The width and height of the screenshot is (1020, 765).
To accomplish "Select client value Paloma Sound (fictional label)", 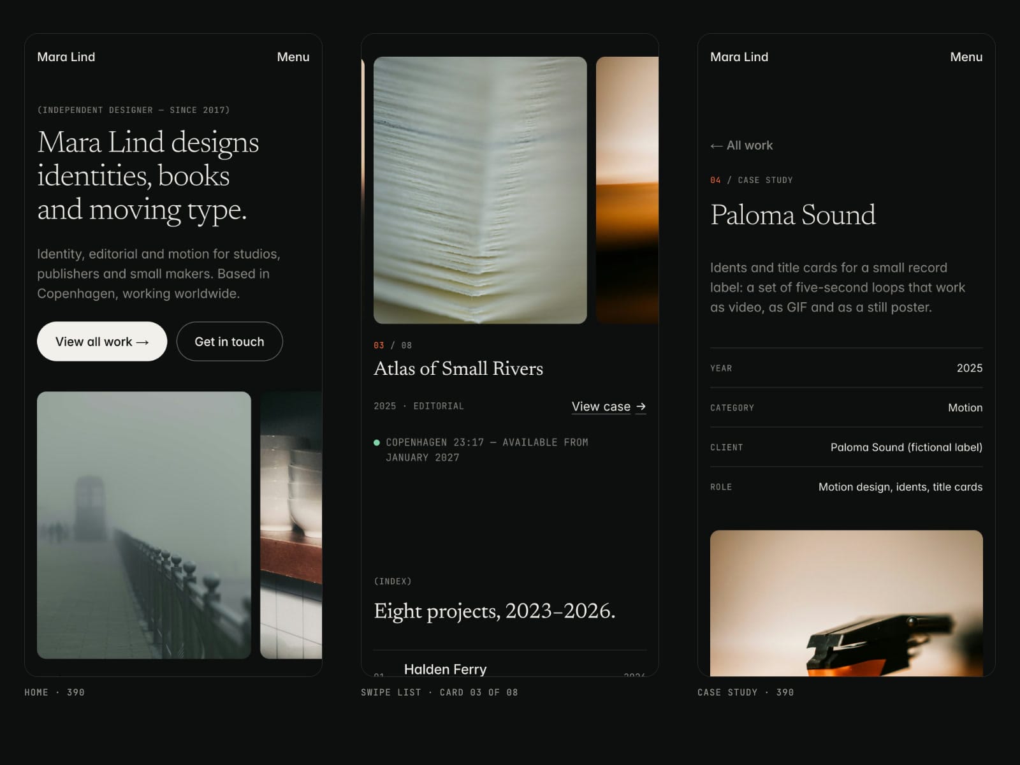I will pos(907,447).
